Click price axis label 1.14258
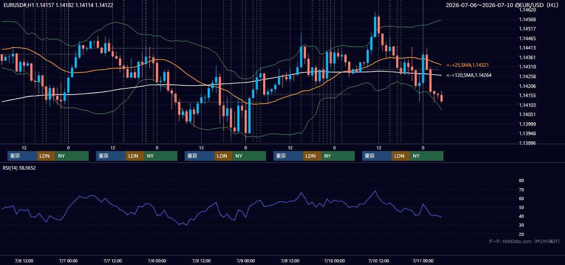 coord(527,76)
